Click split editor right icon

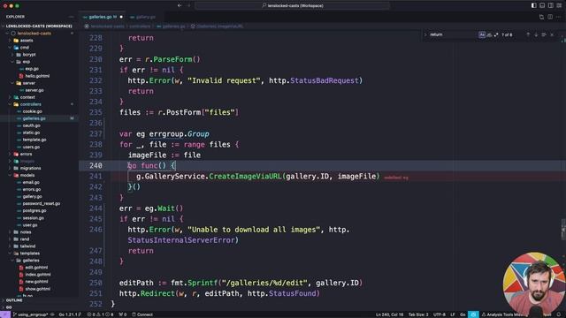(550, 17)
